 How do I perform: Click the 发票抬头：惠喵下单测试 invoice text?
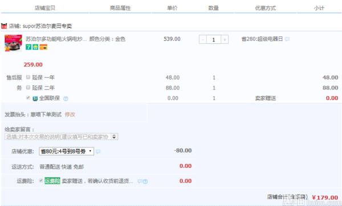(x=33, y=114)
